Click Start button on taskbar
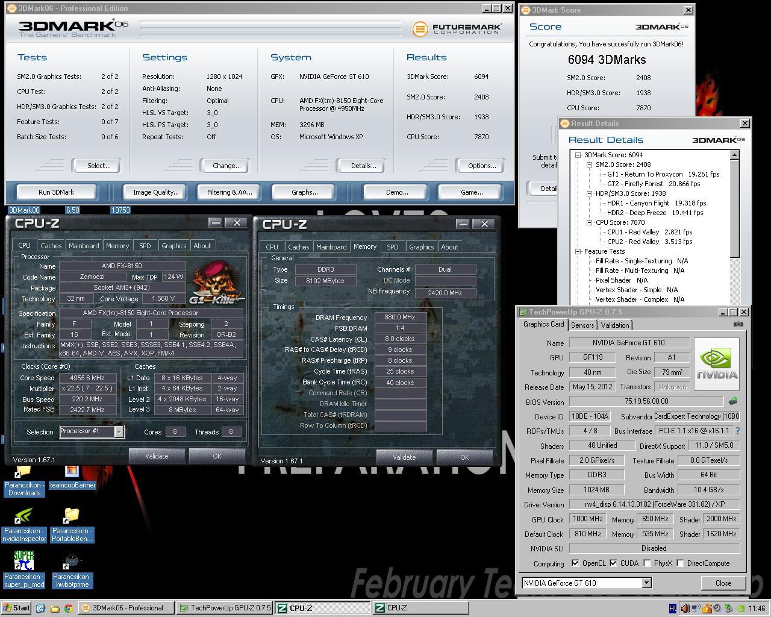Screen dimensions: 771x617 [16, 608]
